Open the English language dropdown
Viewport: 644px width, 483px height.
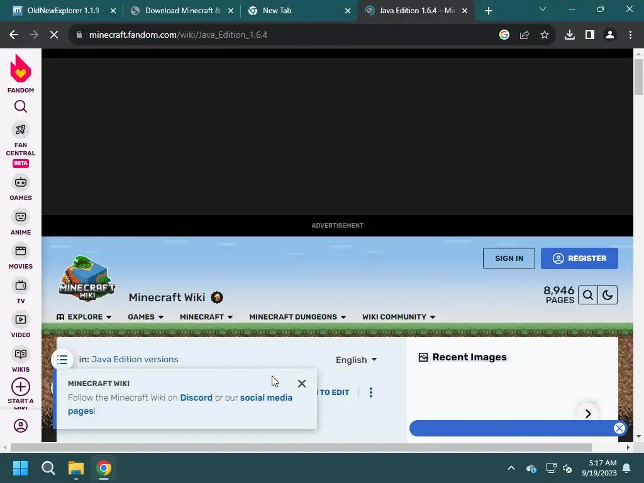pyautogui.click(x=356, y=360)
